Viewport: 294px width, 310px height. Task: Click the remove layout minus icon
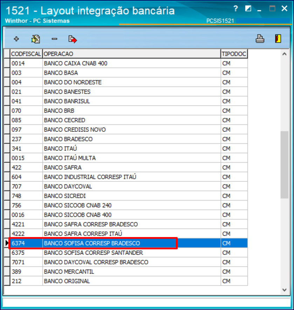coord(54,39)
